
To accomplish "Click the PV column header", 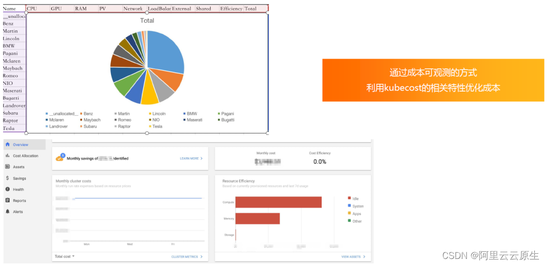I will [x=110, y=9].
